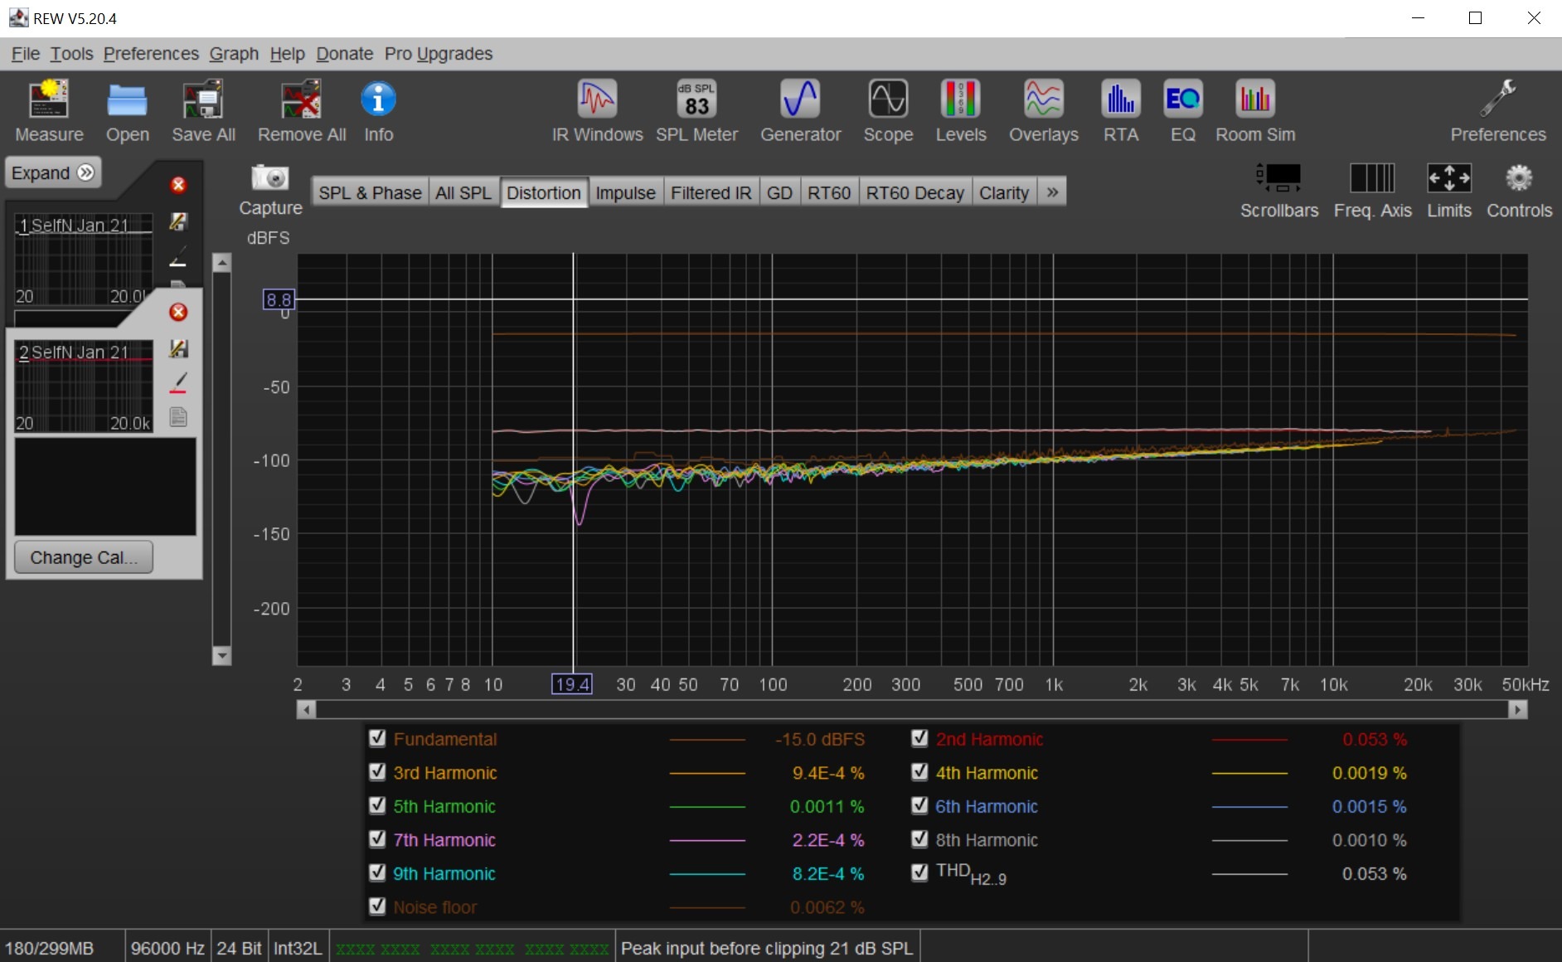Viewport: 1562px width, 962px height.
Task: Open the Levels meter
Action: tap(961, 100)
